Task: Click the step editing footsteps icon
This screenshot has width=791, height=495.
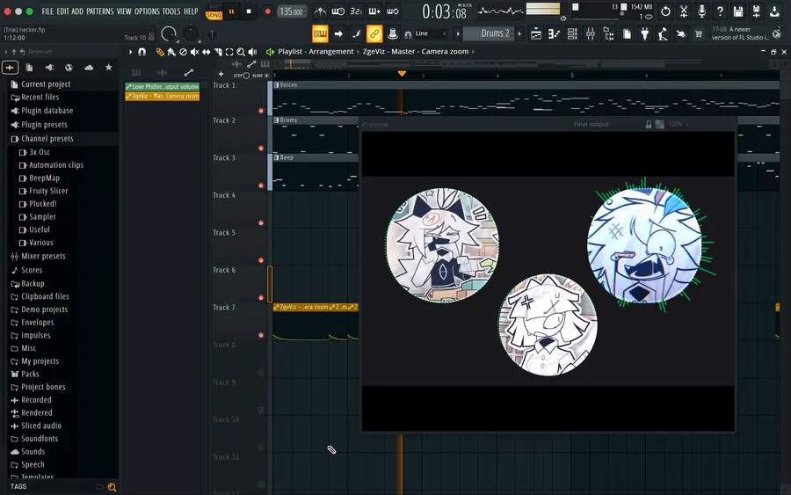Action: coord(356,33)
